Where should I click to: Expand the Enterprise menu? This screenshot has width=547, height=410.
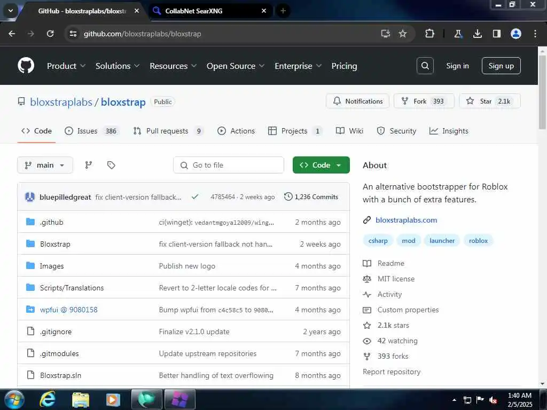pos(298,66)
